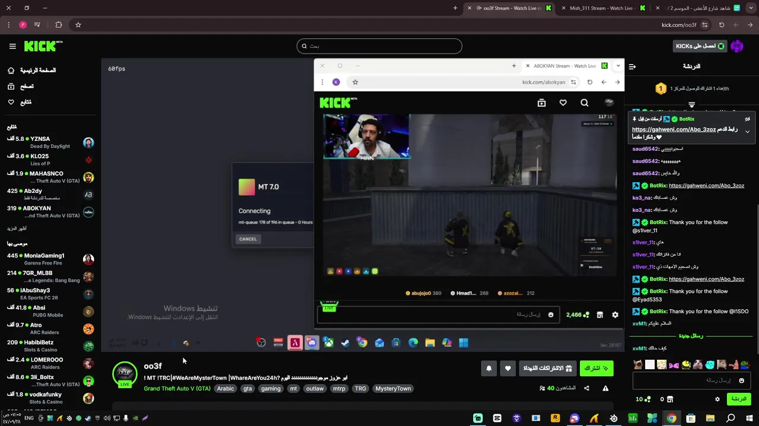Click the address bar site settings icon
Screen dimensions: 759x426
704,25
